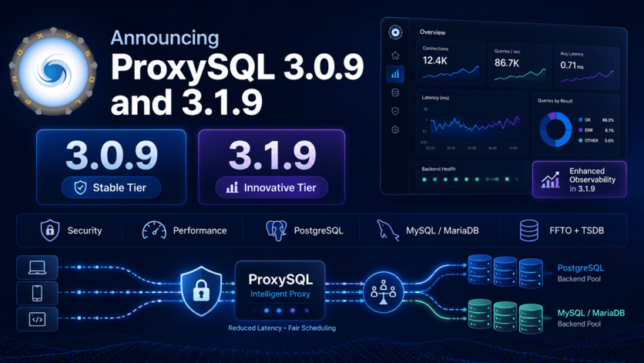The image size is (644, 363).
Task: Click the Stable Tier shield check icon
Action: 80,187
